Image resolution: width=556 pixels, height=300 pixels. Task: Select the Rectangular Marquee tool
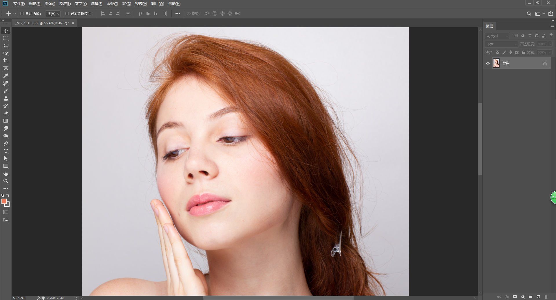(6, 38)
